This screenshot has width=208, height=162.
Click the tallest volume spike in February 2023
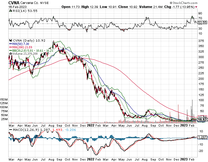click(192, 111)
